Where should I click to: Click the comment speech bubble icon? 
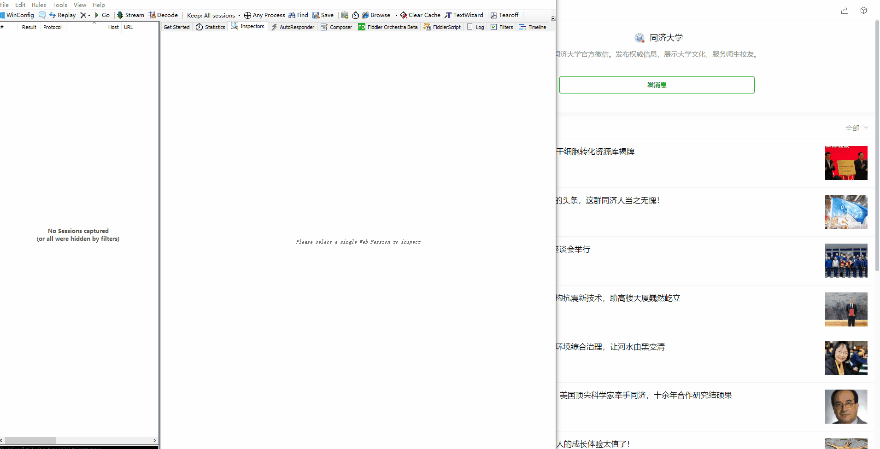coord(42,15)
